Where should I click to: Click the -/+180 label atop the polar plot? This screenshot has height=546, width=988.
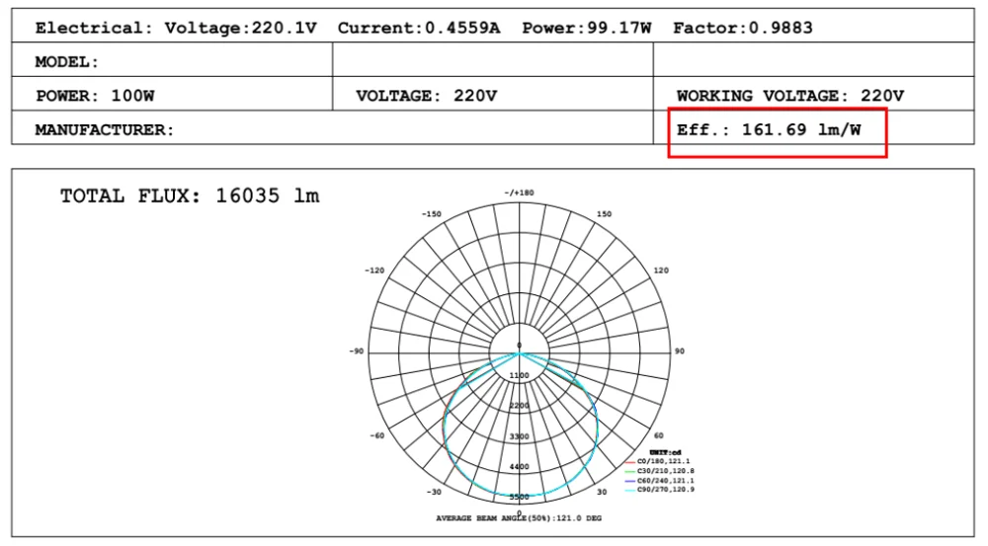tap(519, 193)
